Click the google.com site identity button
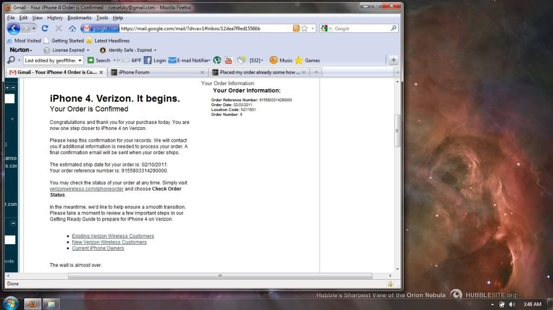The image size is (553, 310). coord(100,29)
